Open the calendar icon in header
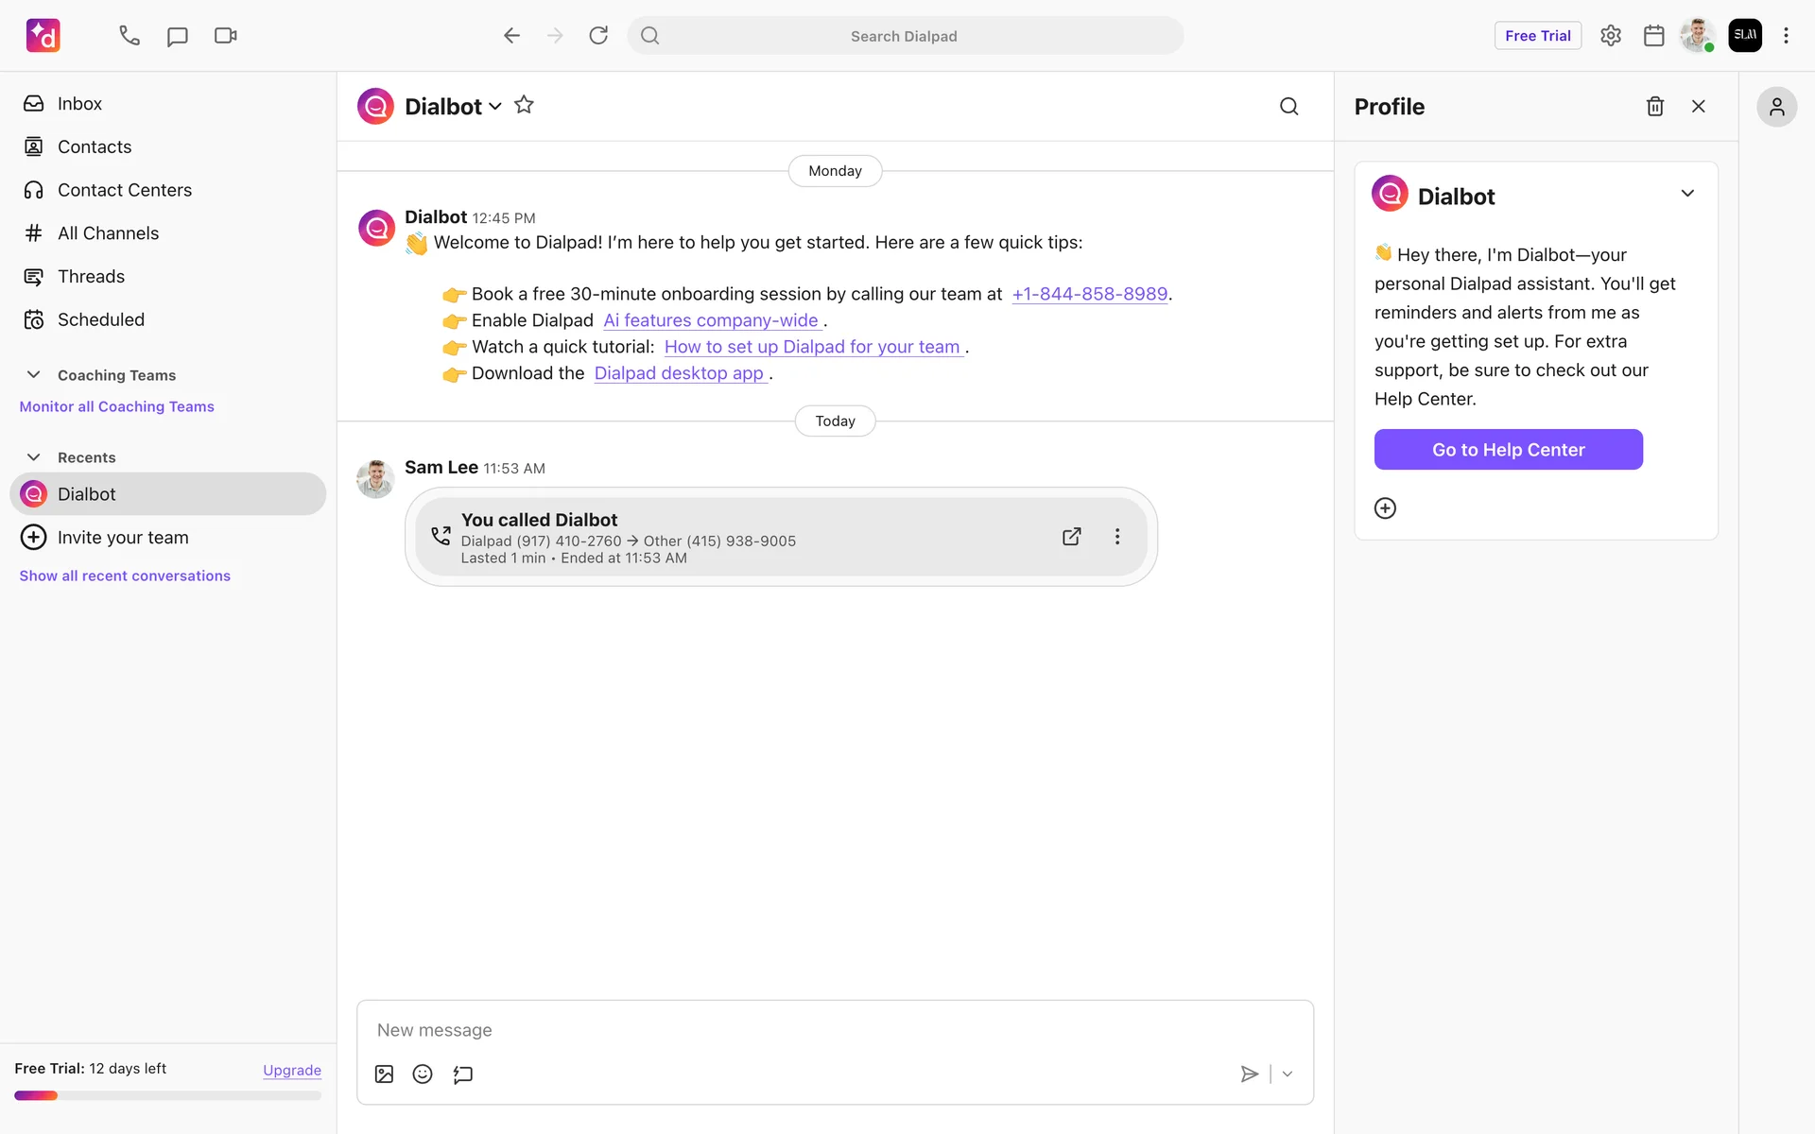This screenshot has height=1134, width=1815. tap(1653, 36)
